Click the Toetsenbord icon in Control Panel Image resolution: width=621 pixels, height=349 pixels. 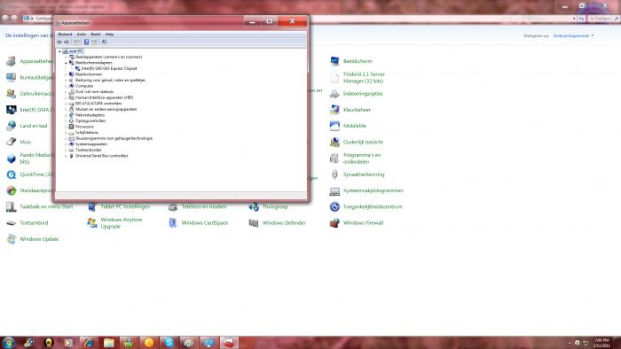(11, 223)
